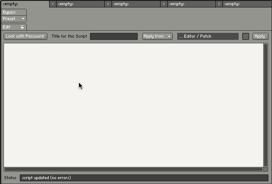The height and width of the screenshot is (184, 272).
Task: Click the horizontal scrollbar below the editor
Action: (133, 169)
